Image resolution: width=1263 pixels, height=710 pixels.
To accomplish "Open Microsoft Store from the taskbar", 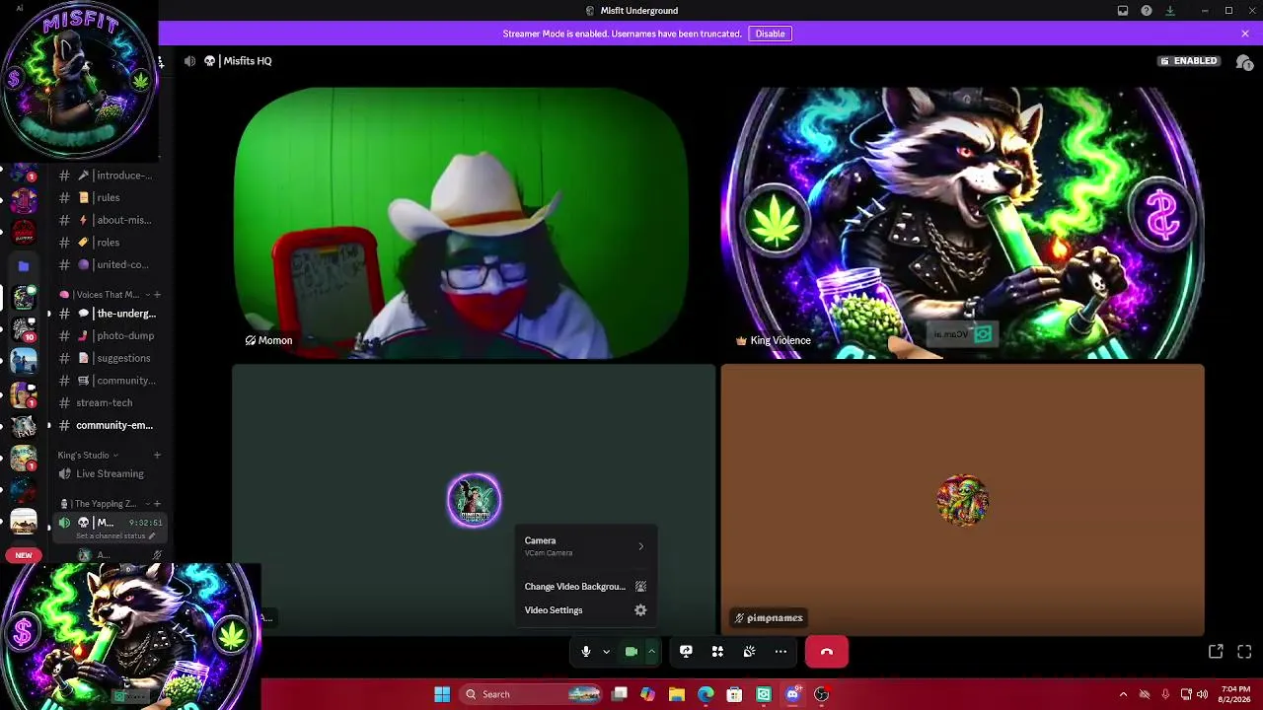I will click(734, 694).
